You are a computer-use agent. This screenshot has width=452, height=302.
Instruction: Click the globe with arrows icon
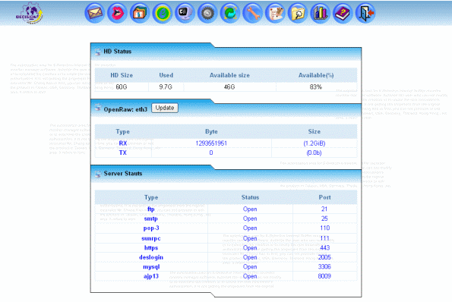coord(230,13)
